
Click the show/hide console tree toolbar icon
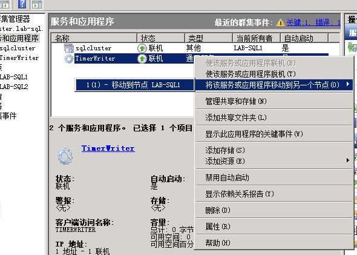4,4
